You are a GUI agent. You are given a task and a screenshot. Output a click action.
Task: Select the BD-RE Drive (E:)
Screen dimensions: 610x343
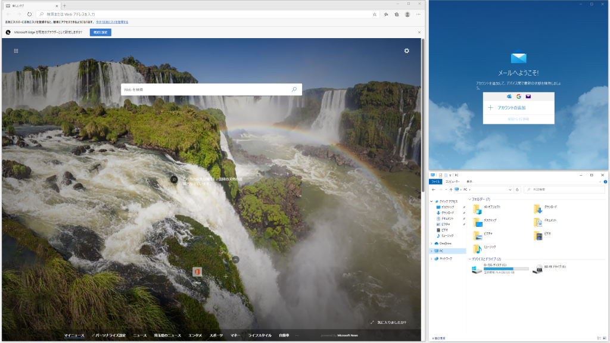click(x=549, y=269)
